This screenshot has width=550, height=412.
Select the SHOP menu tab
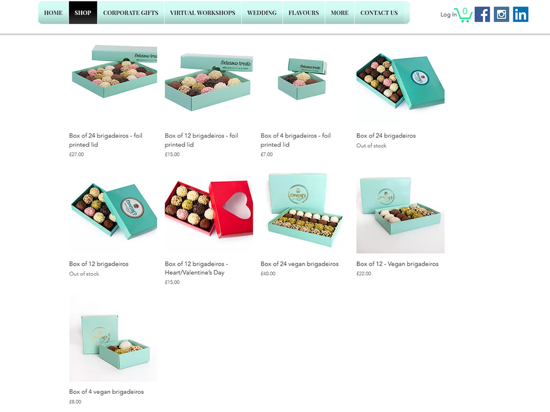pyautogui.click(x=83, y=13)
